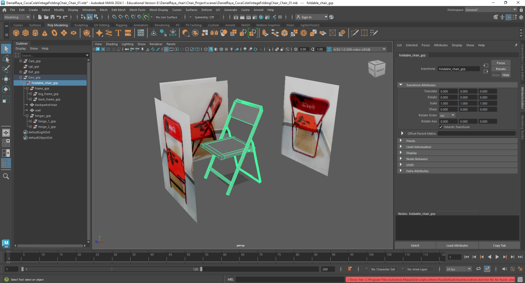Viewport: 525px width, 283px height.
Task: Toggle wireframe on shaded in viewport toolbar
Action: (221, 49)
